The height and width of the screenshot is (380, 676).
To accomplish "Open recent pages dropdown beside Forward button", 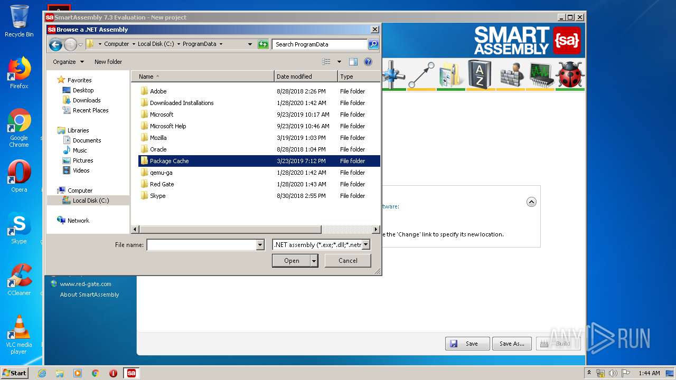I will click(x=80, y=44).
